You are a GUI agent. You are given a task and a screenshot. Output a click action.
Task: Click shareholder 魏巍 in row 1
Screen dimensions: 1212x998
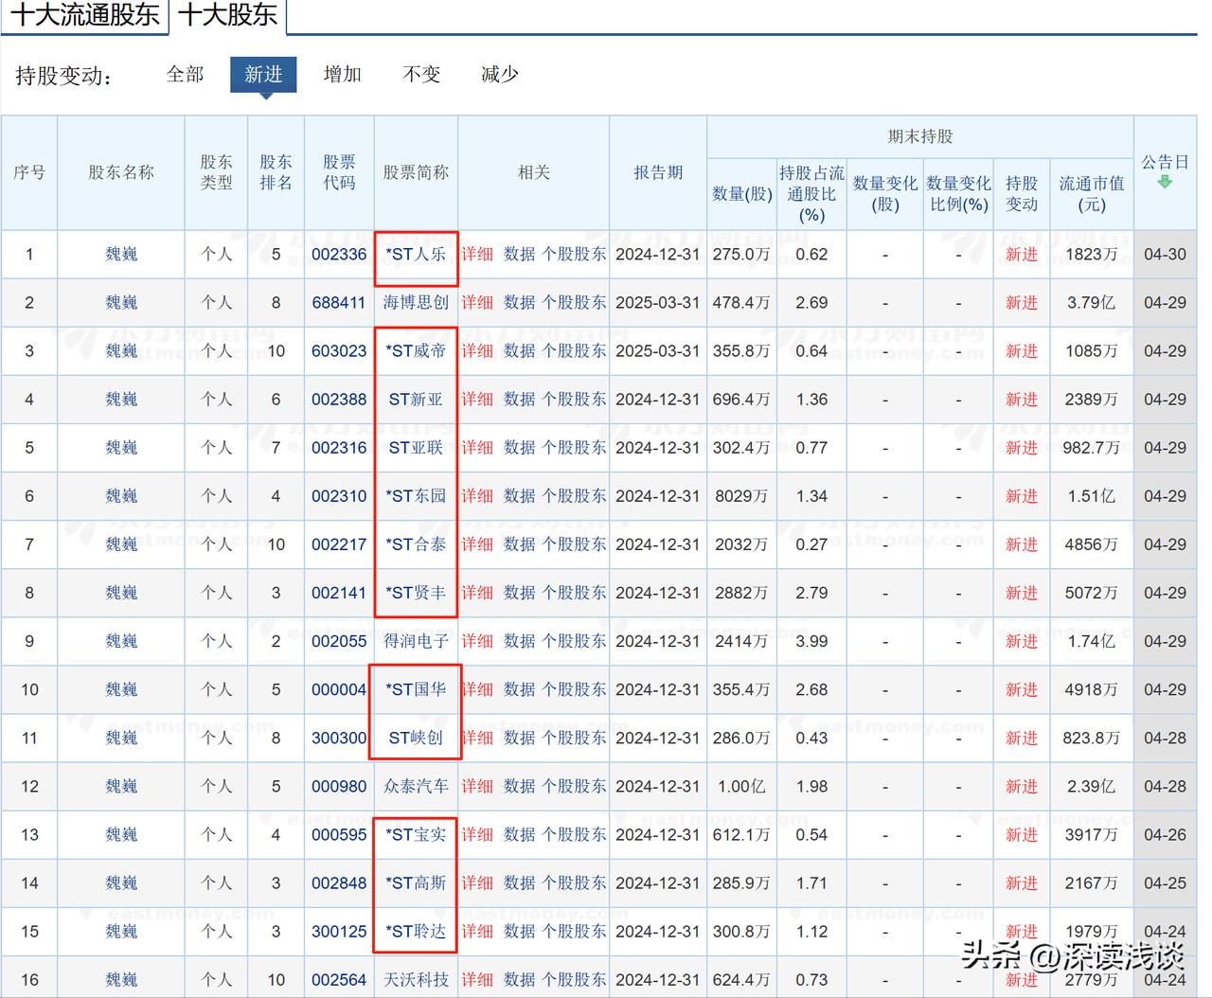pyautogui.click(x=121, y=254)
